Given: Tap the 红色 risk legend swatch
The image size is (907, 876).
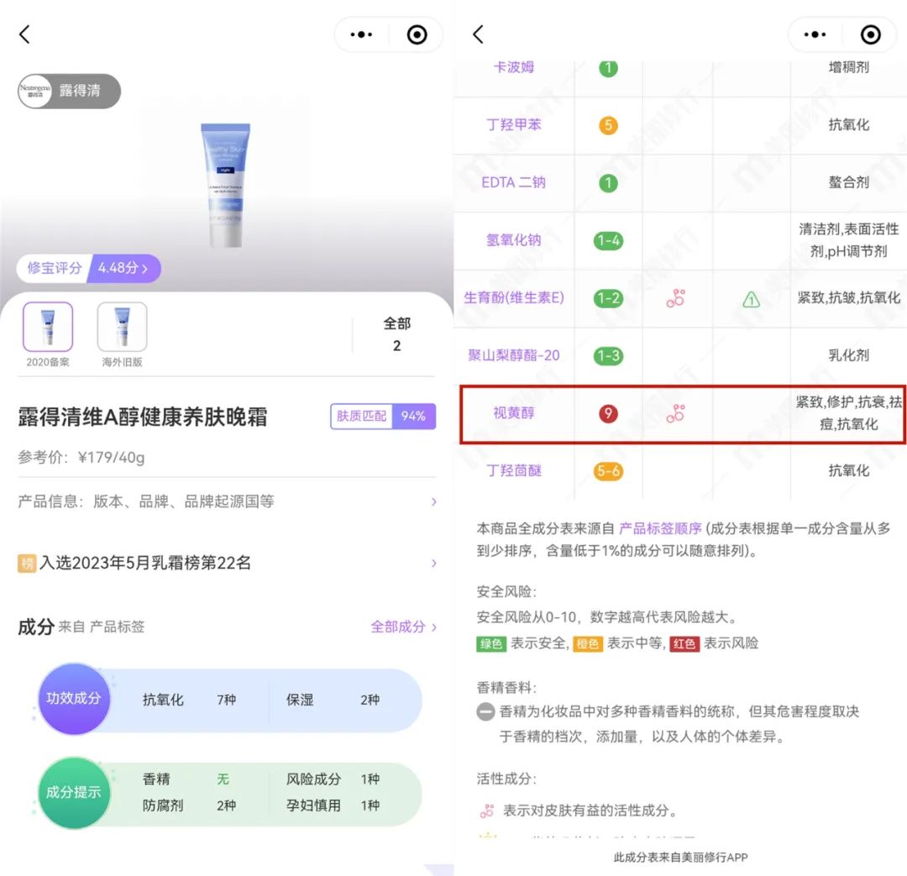Looking at the screenshot, I should pyautogui.click(x=684, y=643).
